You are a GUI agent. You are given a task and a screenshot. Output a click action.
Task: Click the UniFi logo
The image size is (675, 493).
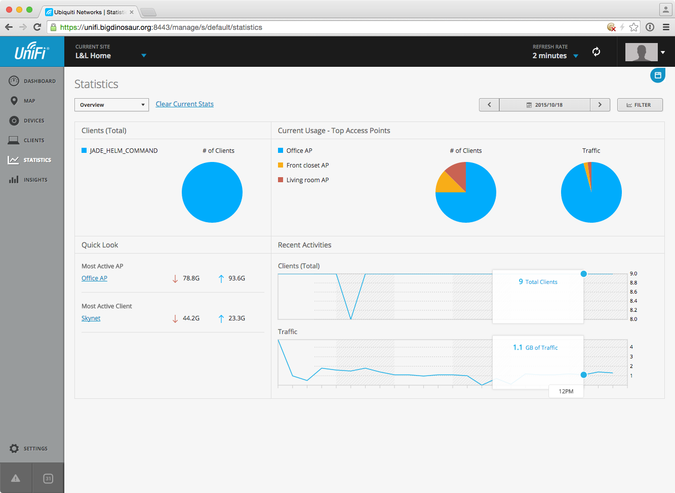32,51
